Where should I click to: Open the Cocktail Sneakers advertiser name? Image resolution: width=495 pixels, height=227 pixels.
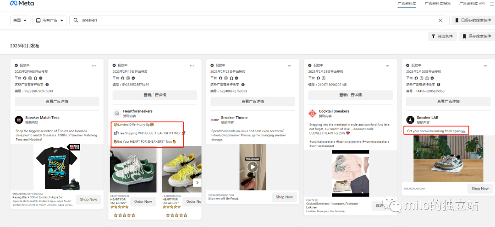(334, 111)
